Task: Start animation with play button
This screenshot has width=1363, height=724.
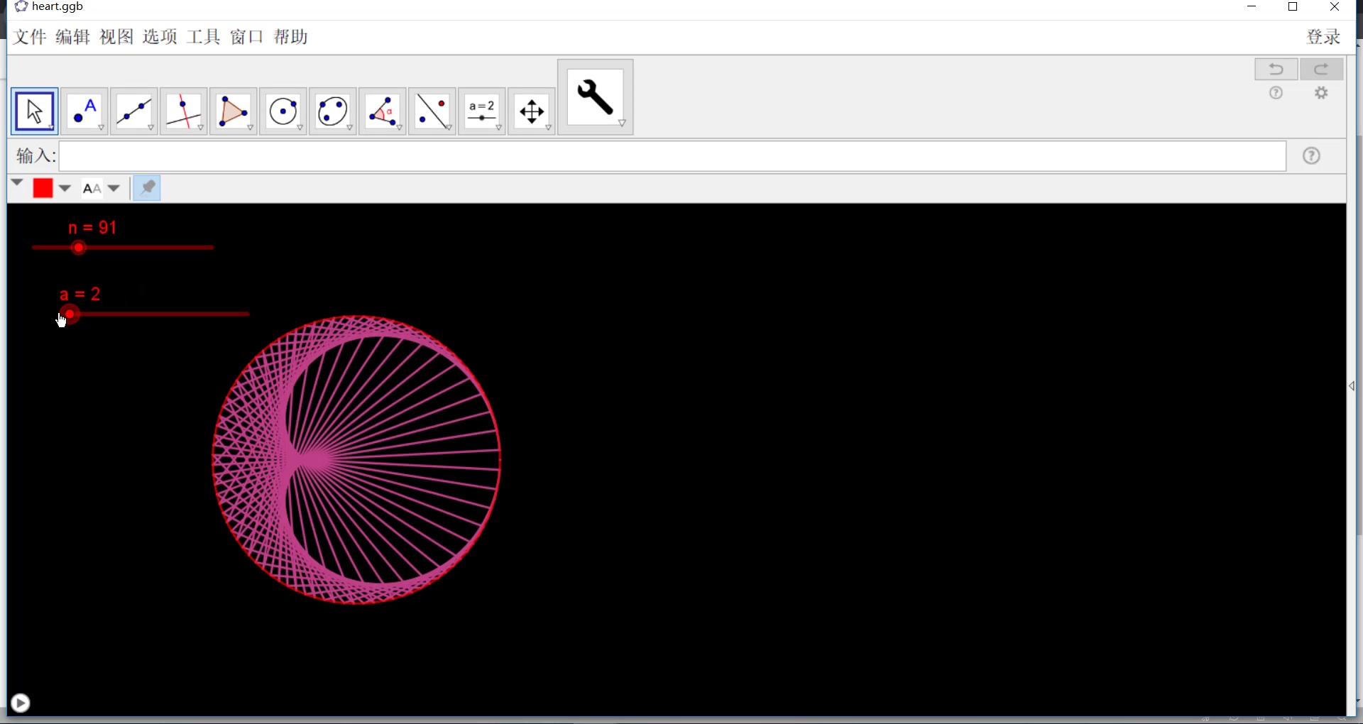Action: coord(21,703)
